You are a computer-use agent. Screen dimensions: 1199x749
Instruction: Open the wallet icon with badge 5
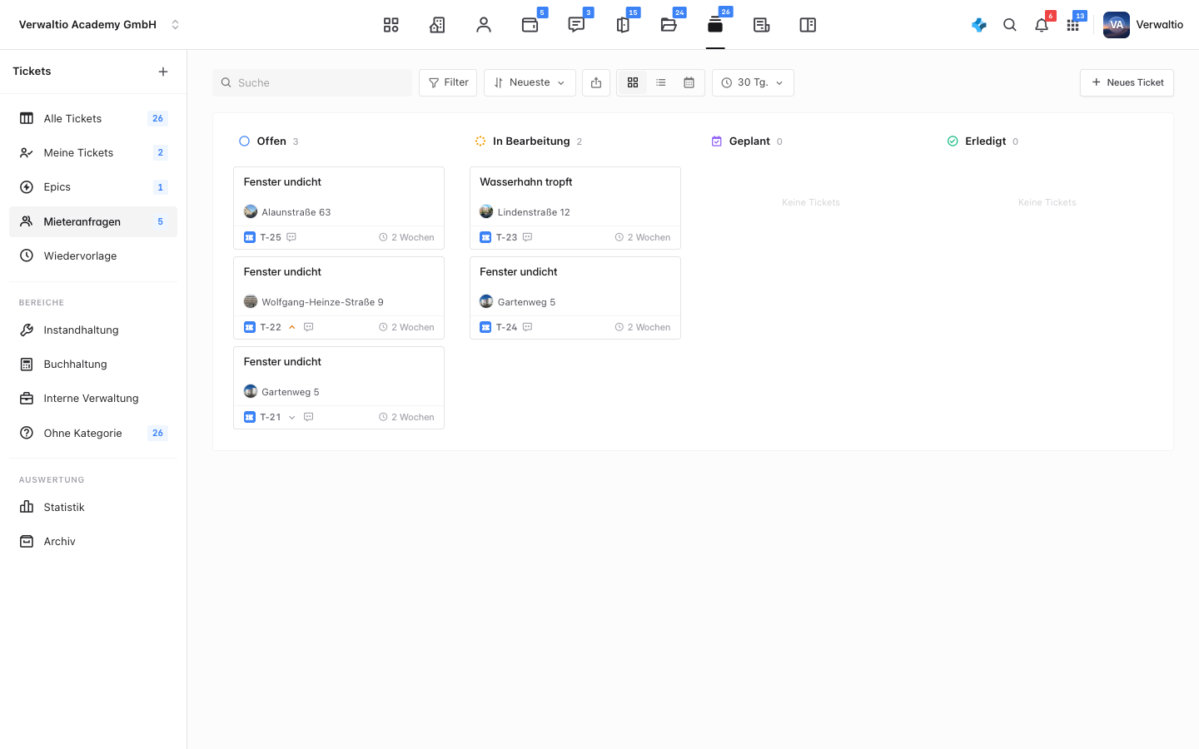tap(530, 25)
